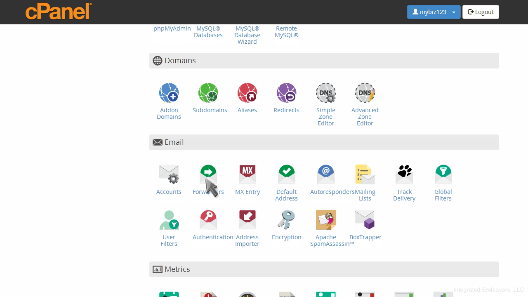
Task: Click the Logout button
Action: coord(481,12)
